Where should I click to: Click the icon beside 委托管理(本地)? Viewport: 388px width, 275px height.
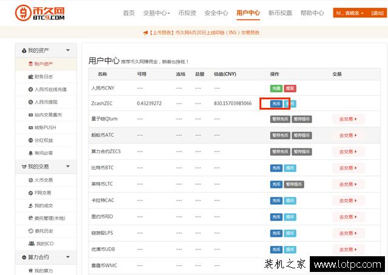coord(31,218)
